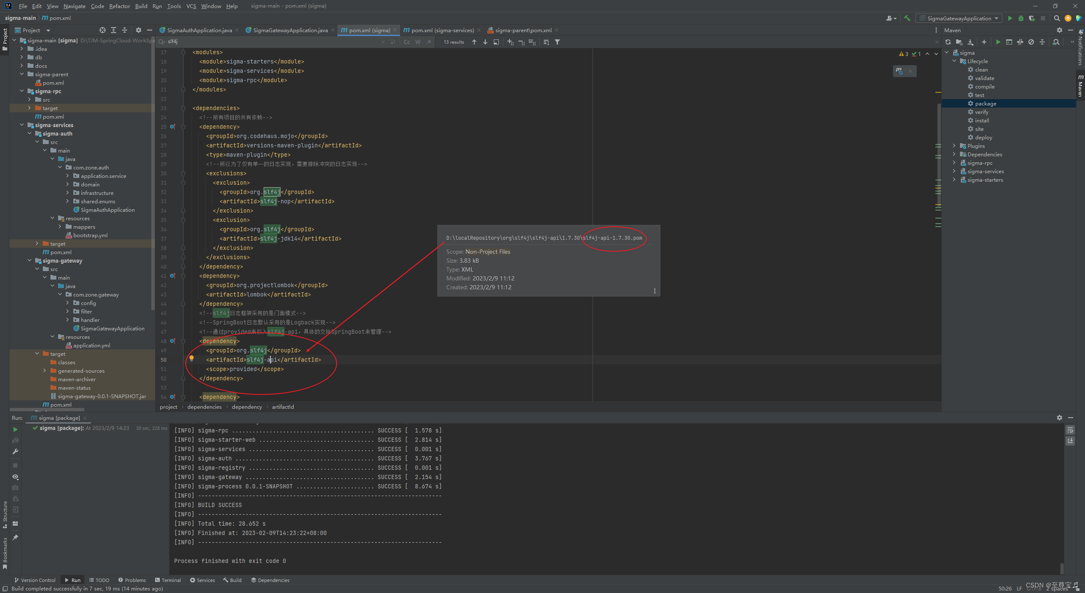Toggle whole Words matching in search bar
Viewport: 1085px width, 593px height.
click(x=418, y=42)
